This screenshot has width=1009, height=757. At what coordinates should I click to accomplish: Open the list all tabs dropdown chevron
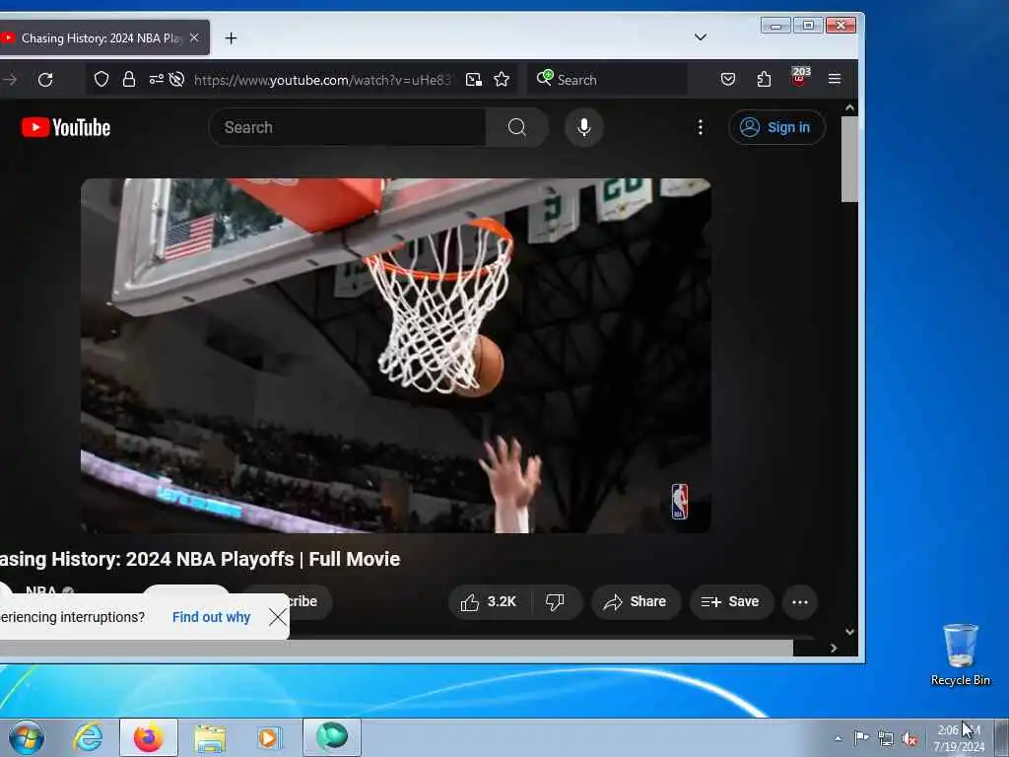pyautogui.click(x=701, y=37)
